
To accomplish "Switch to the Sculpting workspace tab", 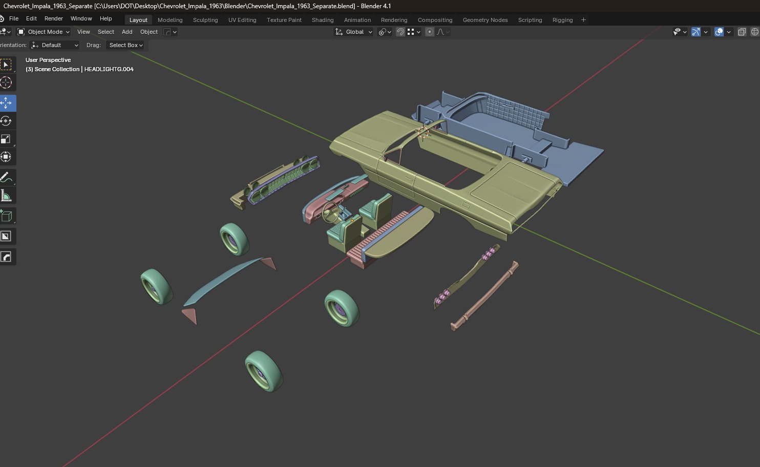I will coord(205,20).
